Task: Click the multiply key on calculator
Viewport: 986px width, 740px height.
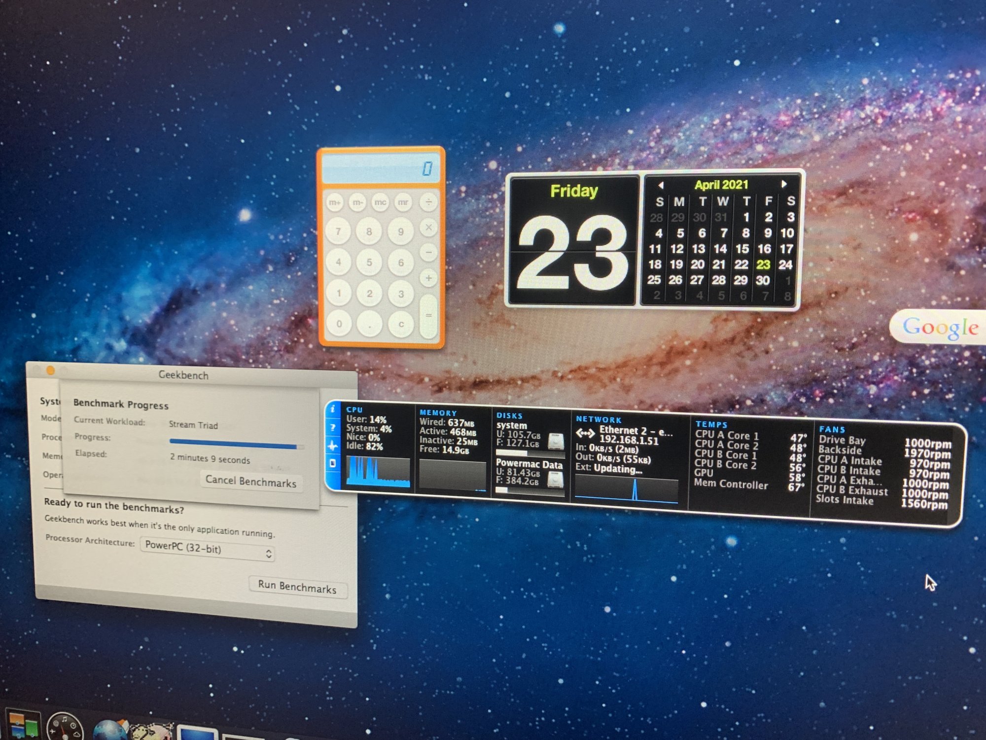Action: coord(429,227)
